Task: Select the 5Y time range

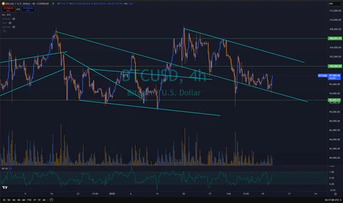Action: point(39,200)
